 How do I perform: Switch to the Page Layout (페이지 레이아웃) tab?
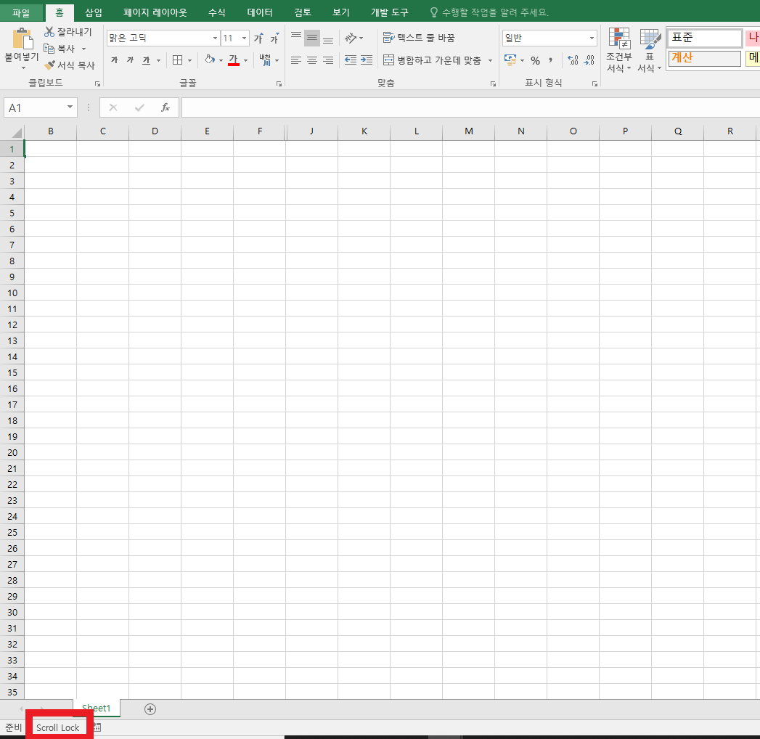155,12
